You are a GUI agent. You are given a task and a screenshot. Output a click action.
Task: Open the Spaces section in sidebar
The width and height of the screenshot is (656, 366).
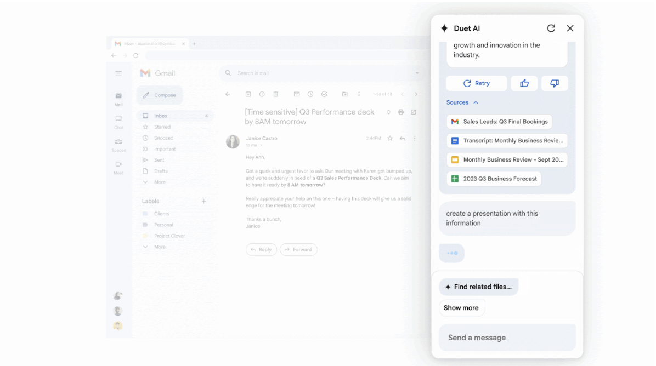point(118,145)
